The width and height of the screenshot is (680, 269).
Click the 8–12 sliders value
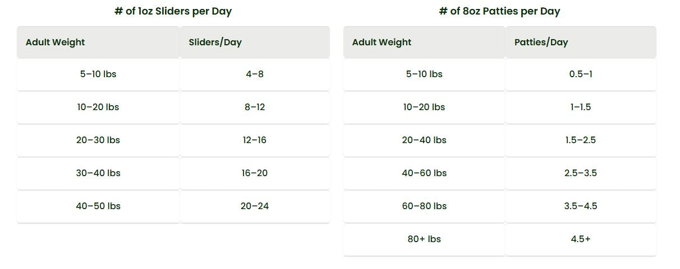click(x=255, y=107)
